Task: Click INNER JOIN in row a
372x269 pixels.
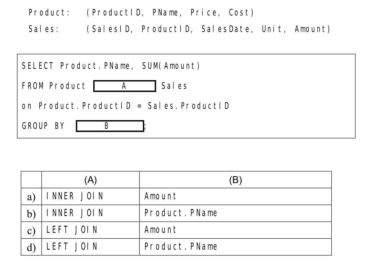Action: click(x=75, y=196)
